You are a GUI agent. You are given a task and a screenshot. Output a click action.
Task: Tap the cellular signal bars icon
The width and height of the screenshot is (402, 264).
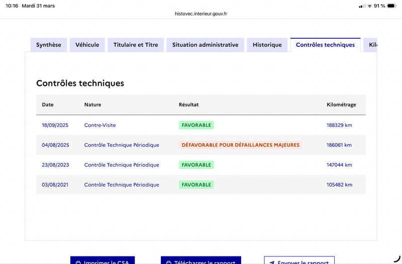(362, 6)
